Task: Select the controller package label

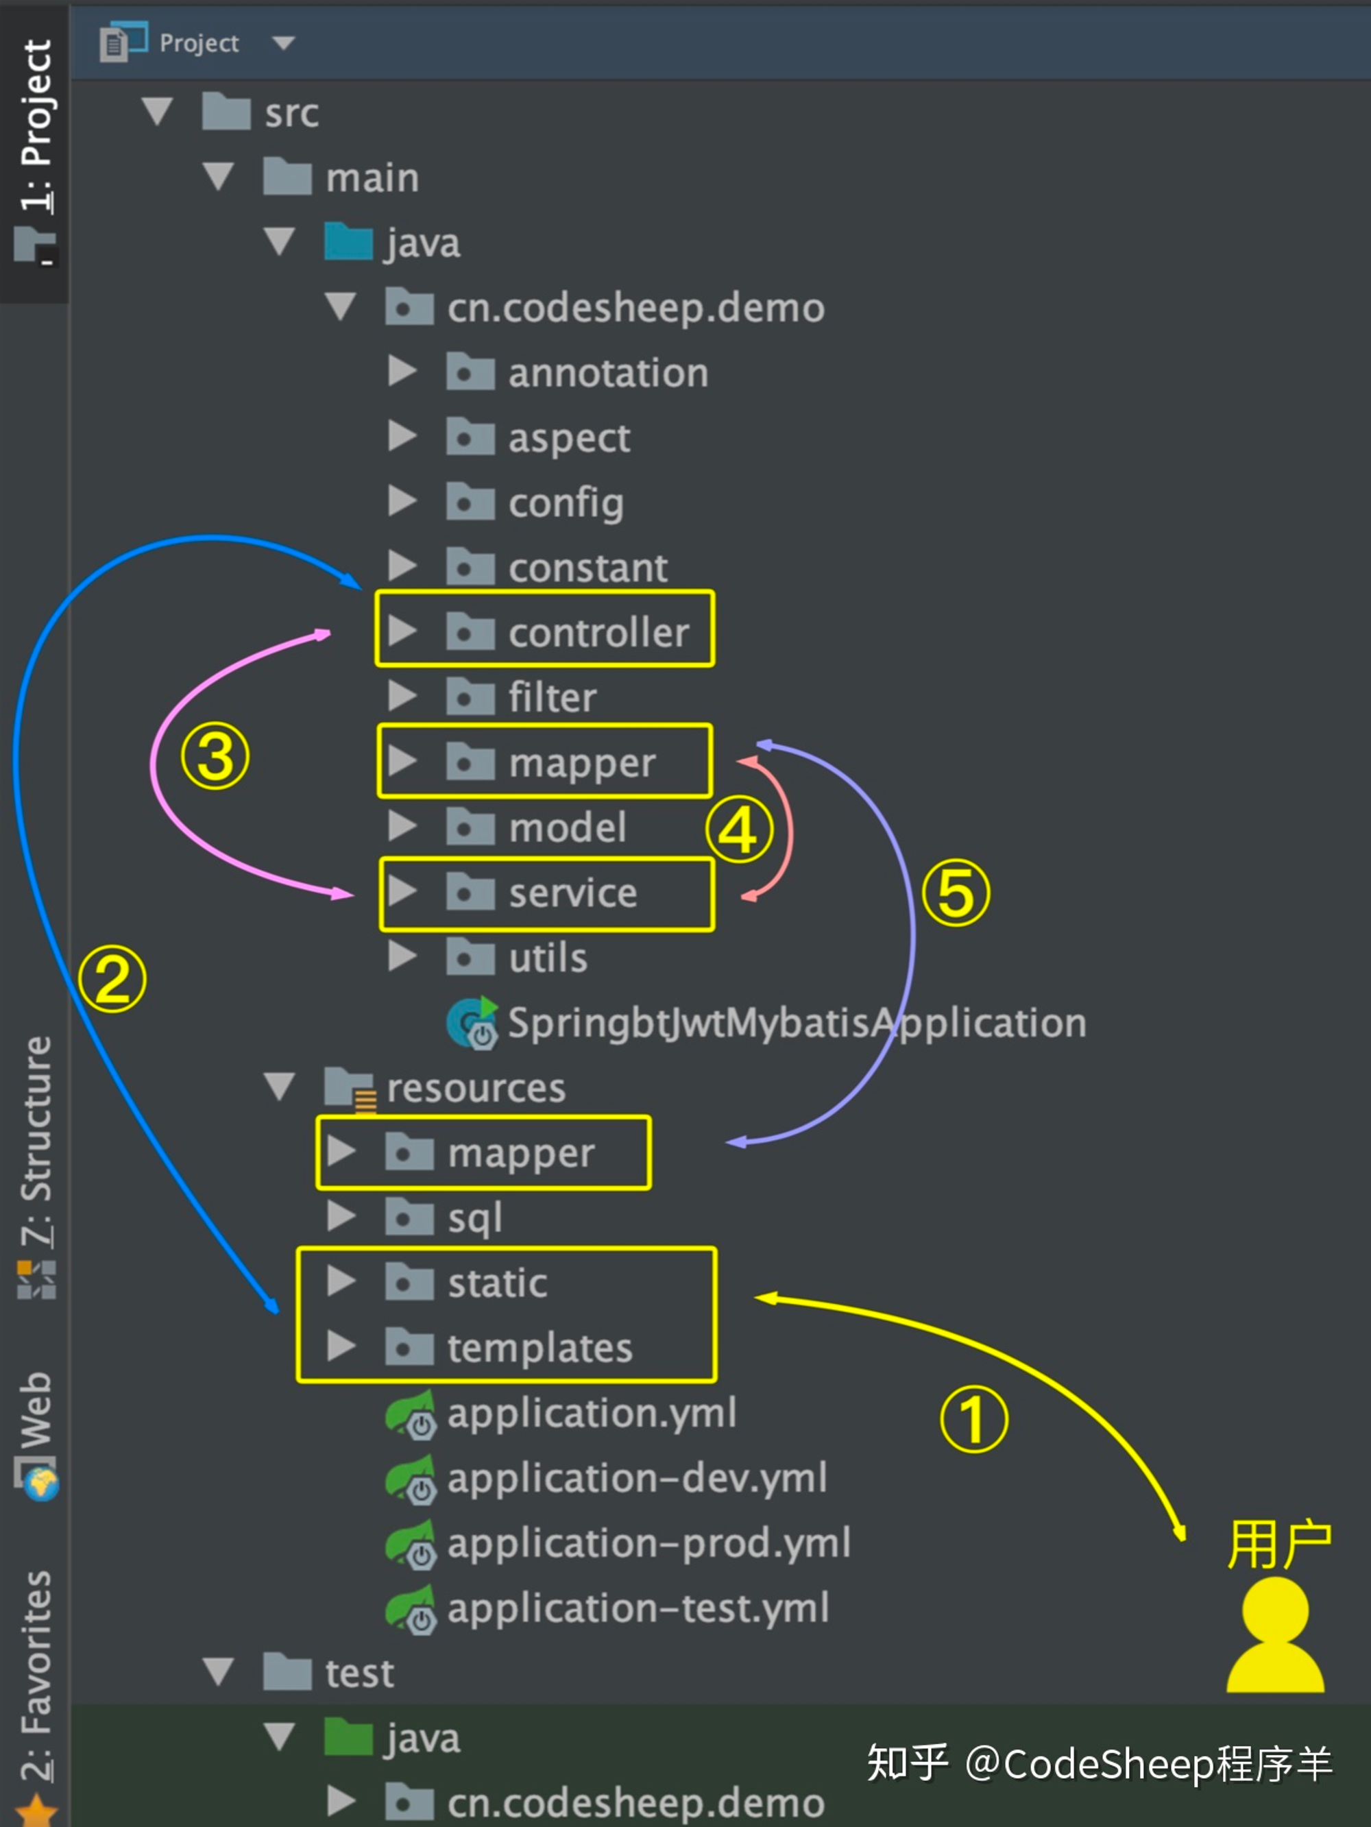Action: [x=598, y=633]
